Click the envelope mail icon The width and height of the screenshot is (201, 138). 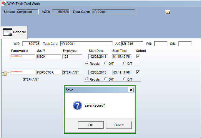(x=167, y=12)
